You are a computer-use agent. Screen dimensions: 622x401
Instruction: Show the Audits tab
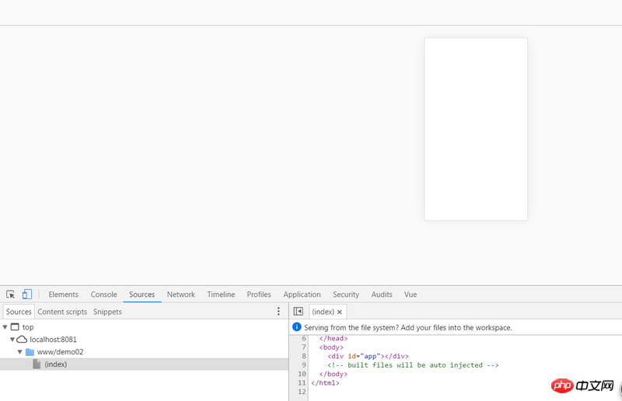point(382,295)
